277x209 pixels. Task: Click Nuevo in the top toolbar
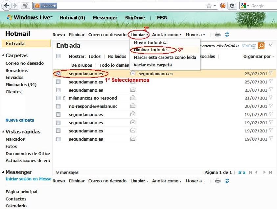[59, 35]
